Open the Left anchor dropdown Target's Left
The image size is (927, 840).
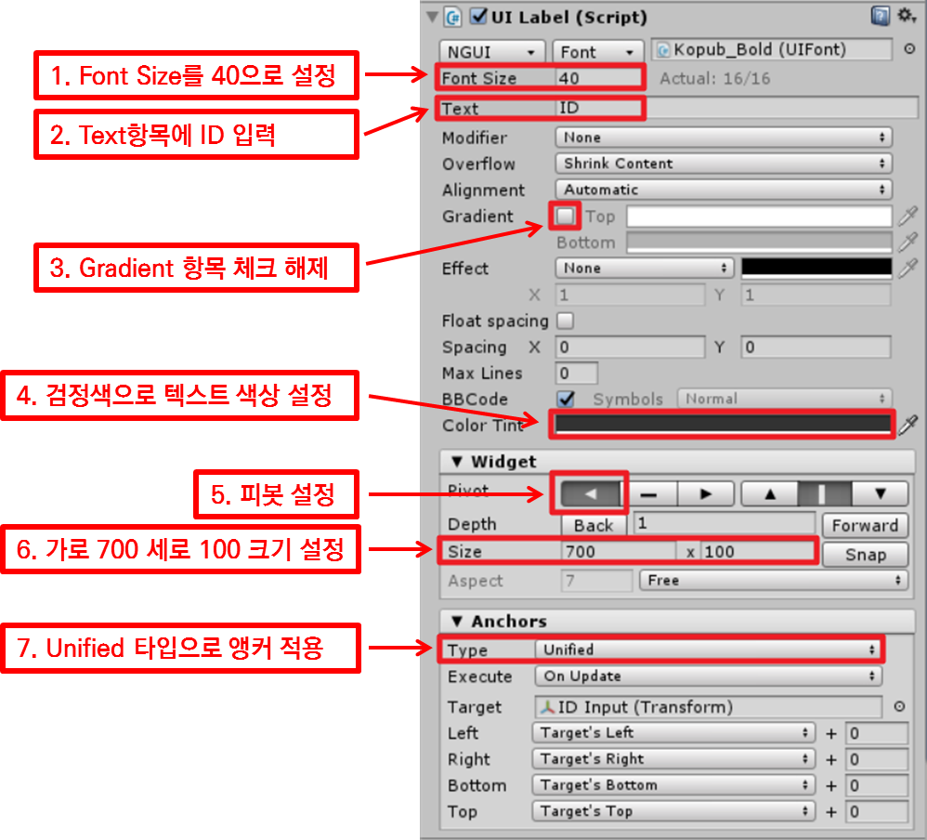674,733
